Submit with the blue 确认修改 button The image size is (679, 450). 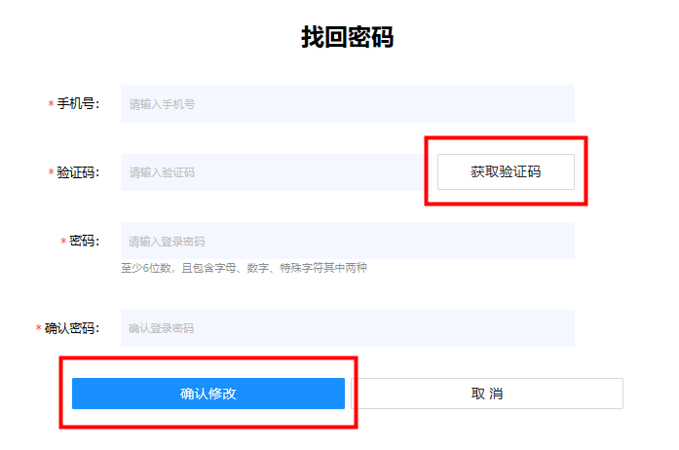pyautogui.click(x=208, y=394)
